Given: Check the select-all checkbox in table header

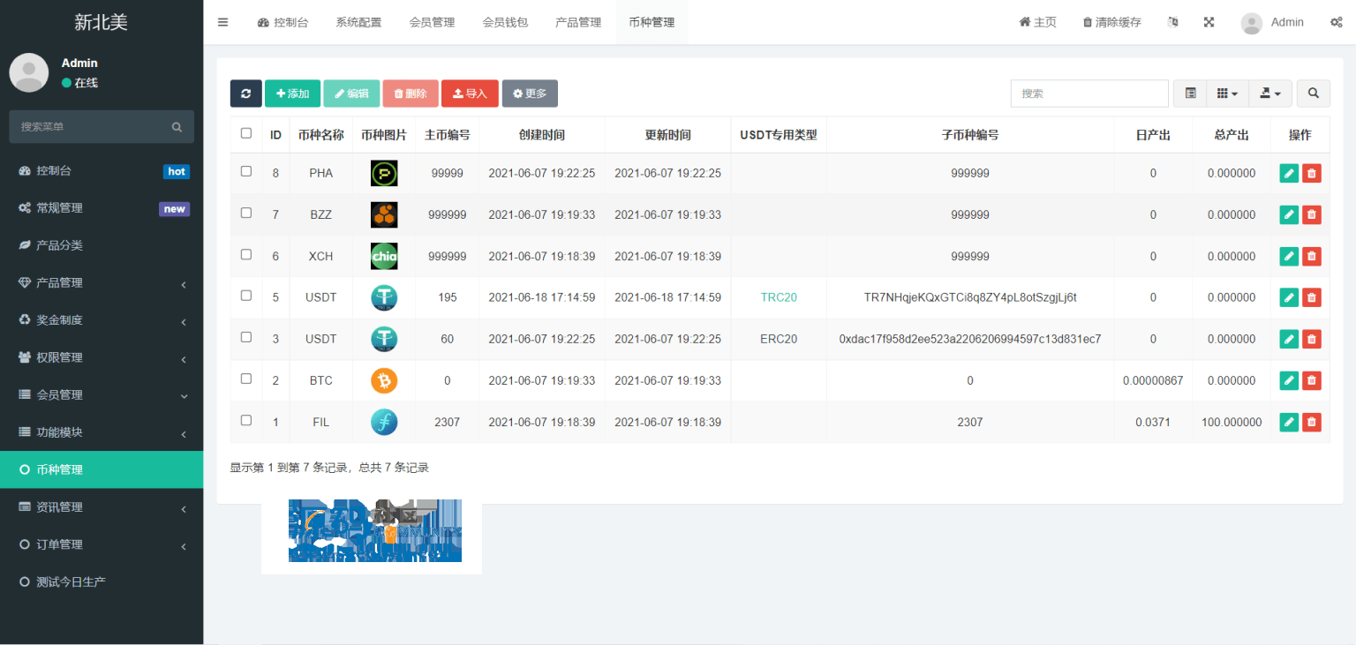Looking at the screenshot, I should pyautogui.click(x=246, y=134).
